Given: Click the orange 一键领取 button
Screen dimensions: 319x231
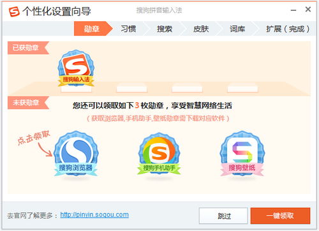Looking at the screenshot, I should pos(280,216).
